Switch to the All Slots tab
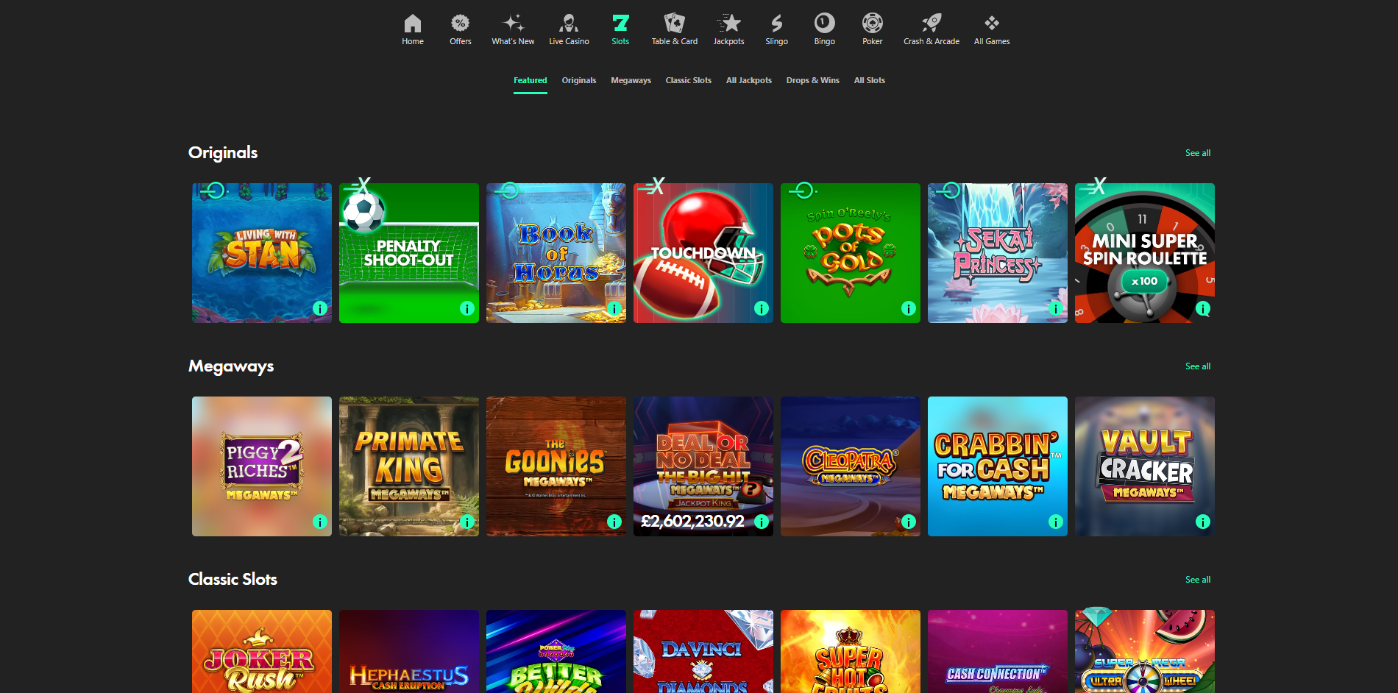1398x693 pixels. pos(870,80)
